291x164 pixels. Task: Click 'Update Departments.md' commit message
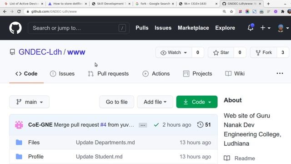105,143
